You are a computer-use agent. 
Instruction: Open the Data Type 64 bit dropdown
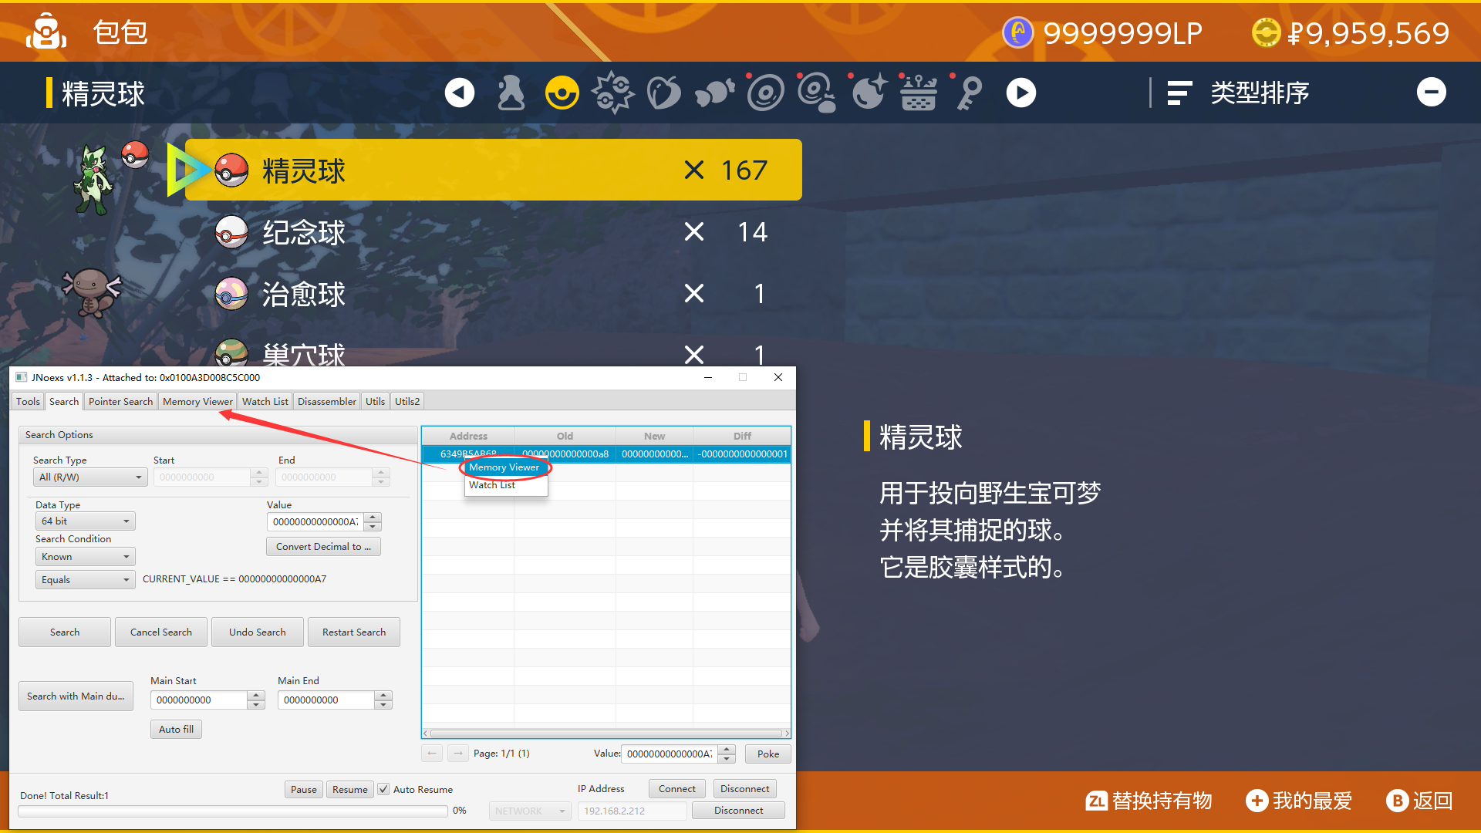click(85, 521)
